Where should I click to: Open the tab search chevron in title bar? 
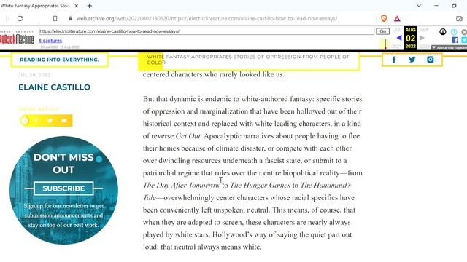pyautogui.click(x=419, y=6)
